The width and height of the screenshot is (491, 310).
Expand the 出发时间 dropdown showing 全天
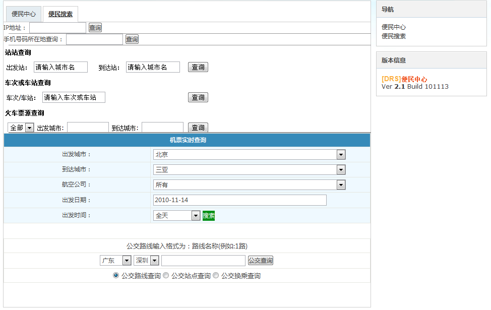(176, 216)
